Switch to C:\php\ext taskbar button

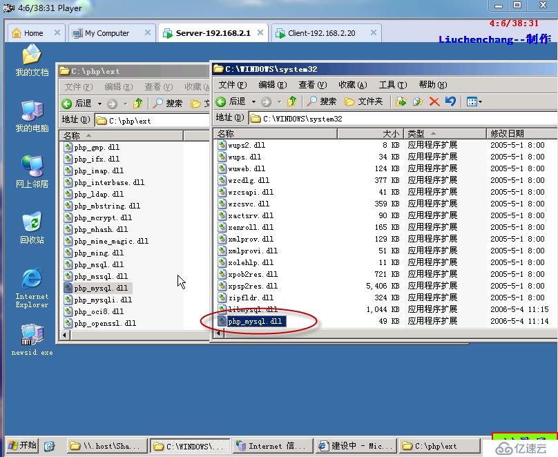pos(439,446)
